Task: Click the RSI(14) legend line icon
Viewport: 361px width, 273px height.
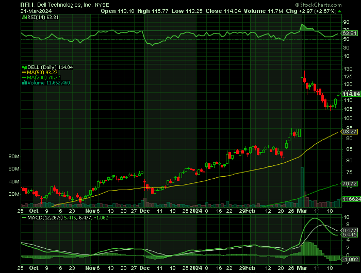Action: click(24, 17)
